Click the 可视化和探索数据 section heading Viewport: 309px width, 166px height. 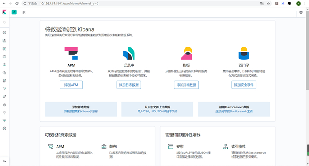point(60,135)
